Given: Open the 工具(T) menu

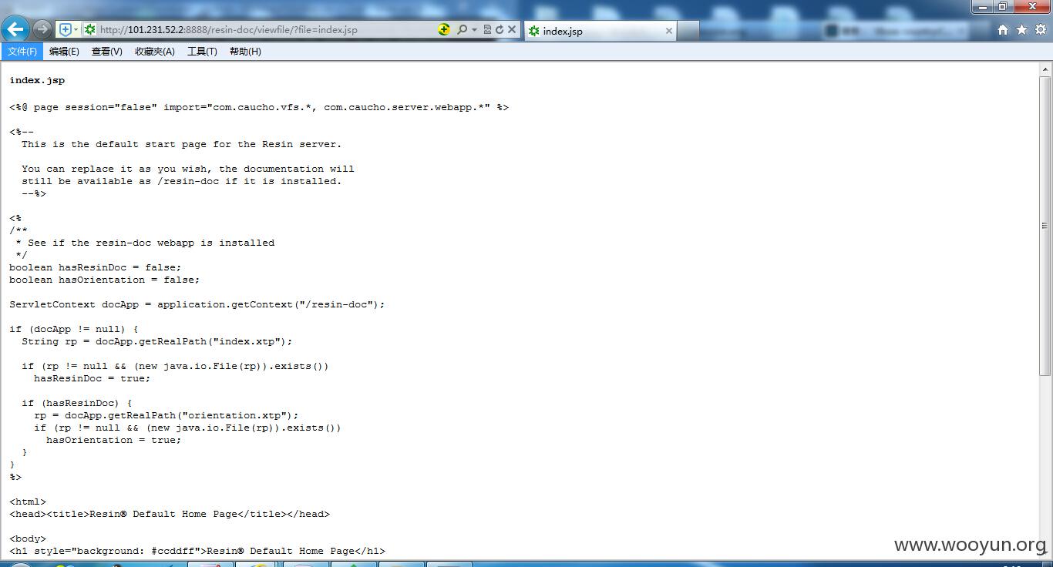Looking at the screenshot, I should click(x=202, y=52).
